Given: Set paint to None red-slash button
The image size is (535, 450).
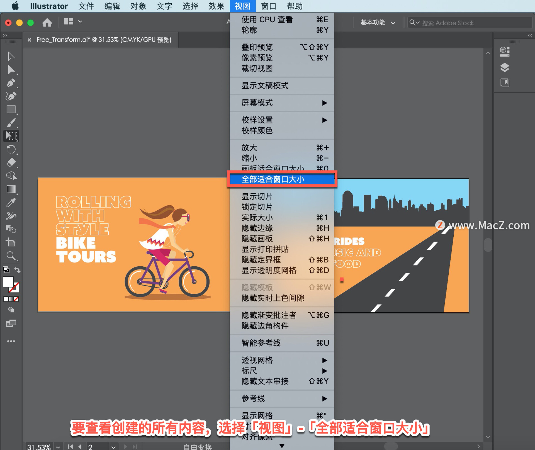Looking at the screenshot, I should point(16,299).
